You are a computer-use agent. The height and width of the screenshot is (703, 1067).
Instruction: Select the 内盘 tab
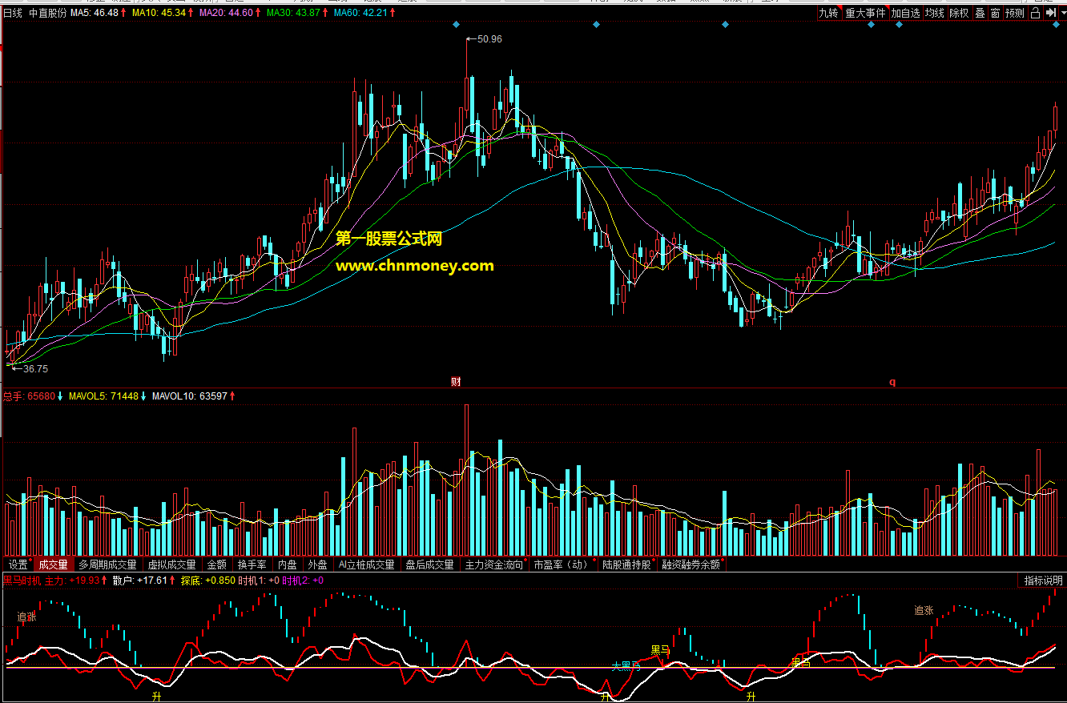click(x=288, y=564)
